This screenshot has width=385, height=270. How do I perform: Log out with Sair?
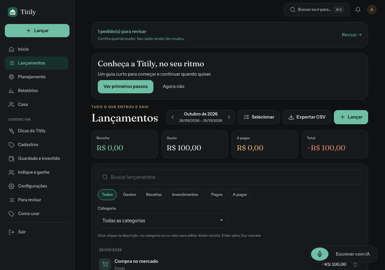pos(36,232)
